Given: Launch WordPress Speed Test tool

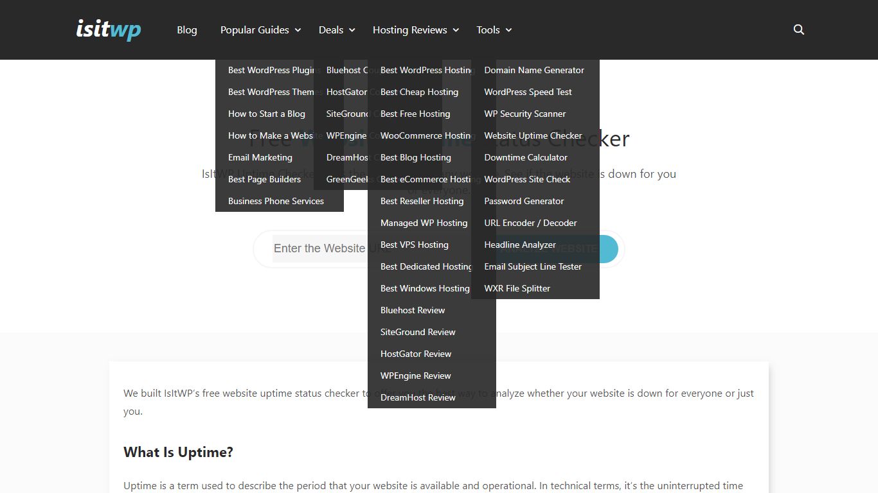Looking at the screenshot, I should (528, 92).
